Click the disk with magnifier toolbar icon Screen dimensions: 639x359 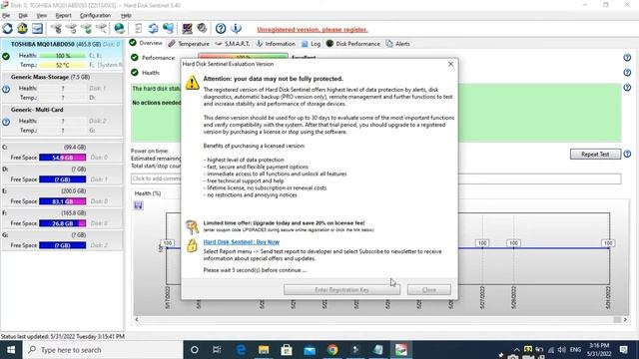(101, 29)
